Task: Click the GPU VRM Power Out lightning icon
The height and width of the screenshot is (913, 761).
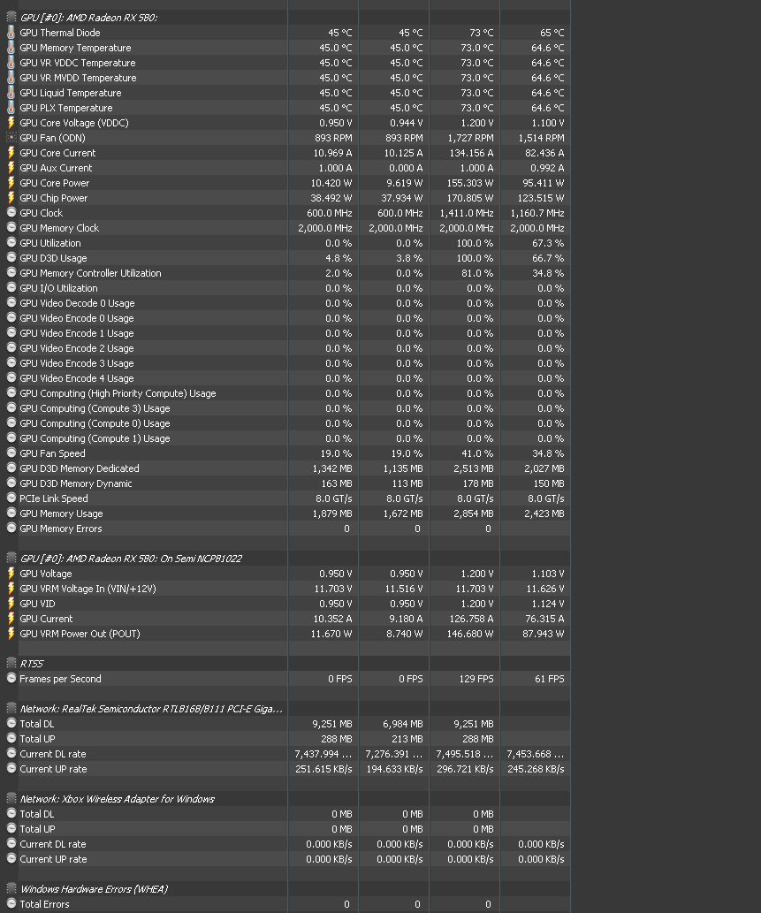Action: (11, 634)
